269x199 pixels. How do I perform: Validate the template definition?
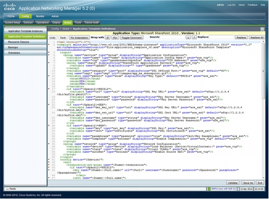coord(232,183)
